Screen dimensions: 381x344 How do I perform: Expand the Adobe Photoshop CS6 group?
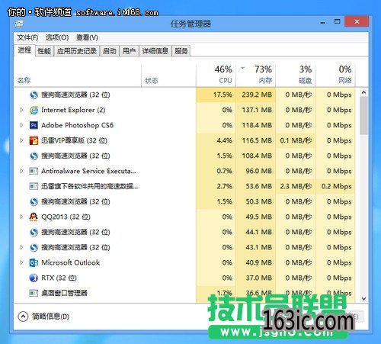(x=21, y=125)
